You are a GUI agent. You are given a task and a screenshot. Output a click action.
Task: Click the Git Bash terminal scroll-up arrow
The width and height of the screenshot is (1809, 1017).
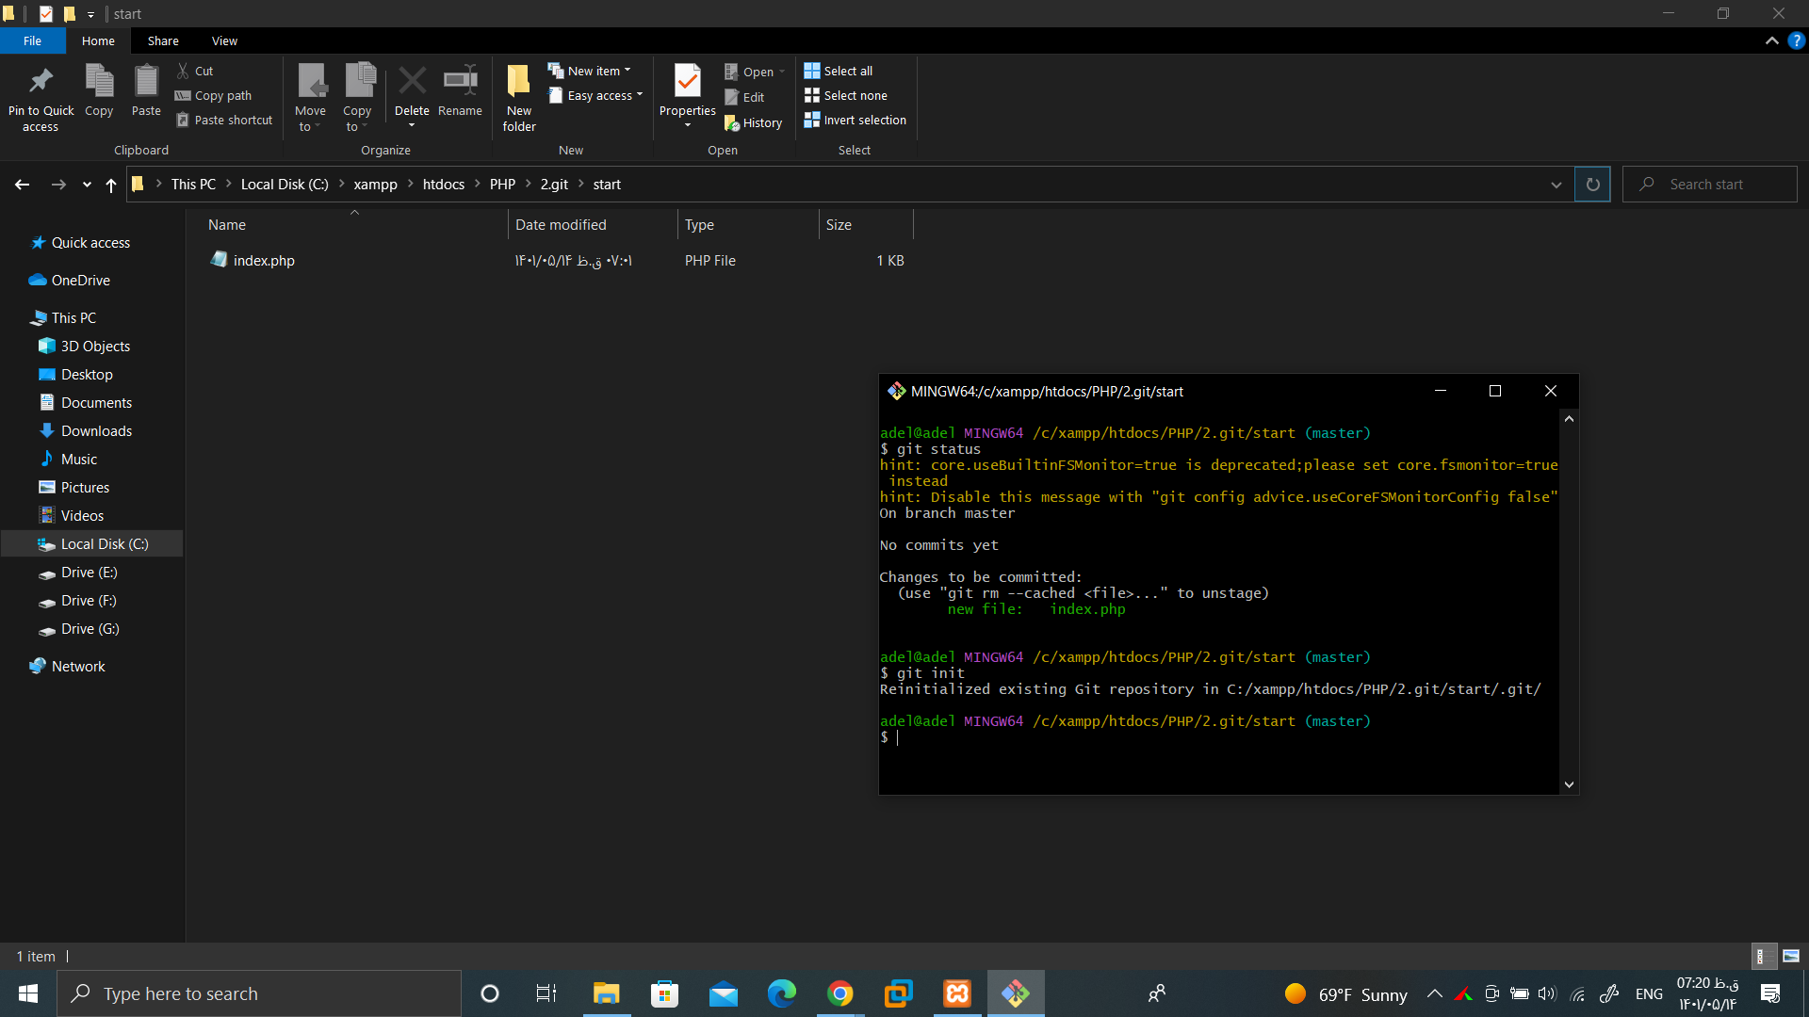point(1569,418)
